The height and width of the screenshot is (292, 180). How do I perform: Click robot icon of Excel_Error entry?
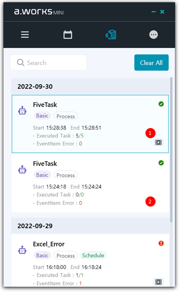click(22, 250)
